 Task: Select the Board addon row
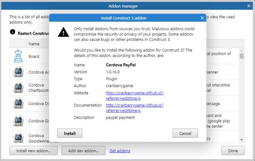pos(34,56)
